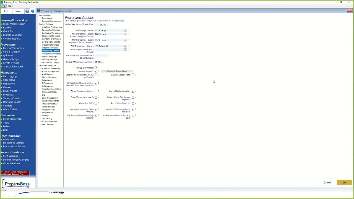
Task: Click the Exit button
Action: pos(6,11)
